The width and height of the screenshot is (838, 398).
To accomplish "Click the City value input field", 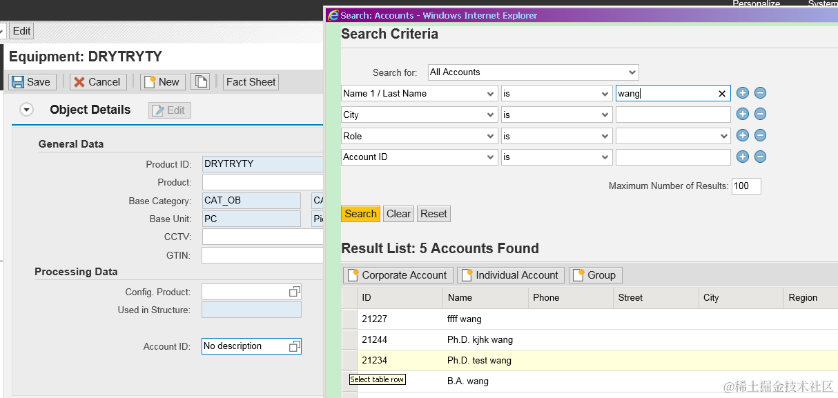I will [x=673, y=115].
